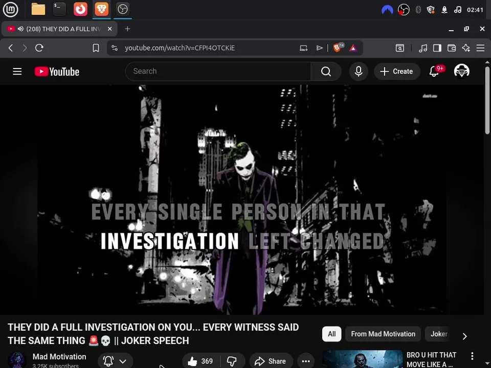Select the Joker filter chip
This screenshot has width=491, height=368.
click(x=439, y=334)
